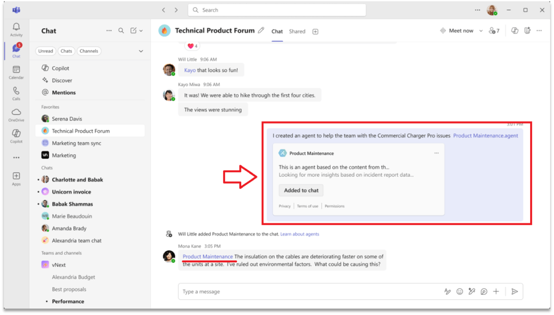Open Product Maintenance card more options
554x315 pixels.
coord(436,153)
